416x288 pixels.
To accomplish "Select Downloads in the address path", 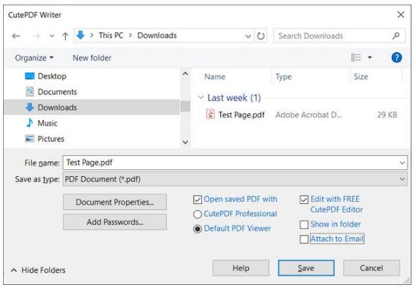I will coord(157,36).
